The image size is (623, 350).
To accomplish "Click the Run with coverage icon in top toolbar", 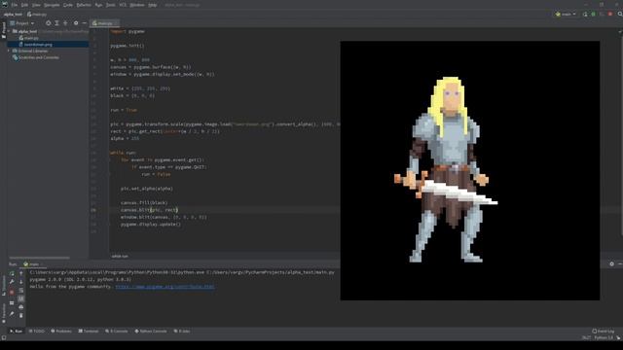I will 602,15.
